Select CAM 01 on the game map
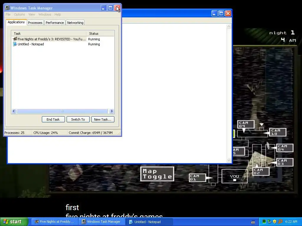 click(x=197, y=177)
